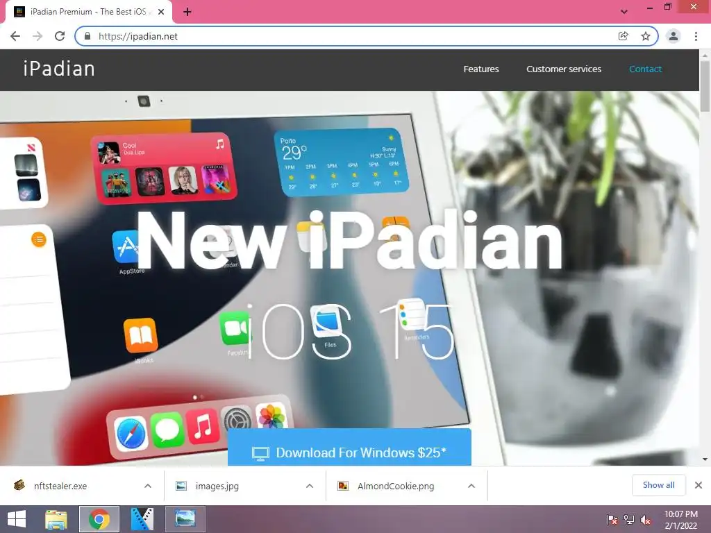Click the browser Forward arrow
711x533 pixels.
(x=37, y=36)
